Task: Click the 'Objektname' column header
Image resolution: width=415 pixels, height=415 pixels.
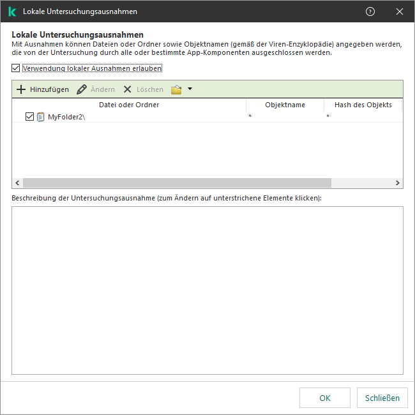Action: click(x=285, y=105)
